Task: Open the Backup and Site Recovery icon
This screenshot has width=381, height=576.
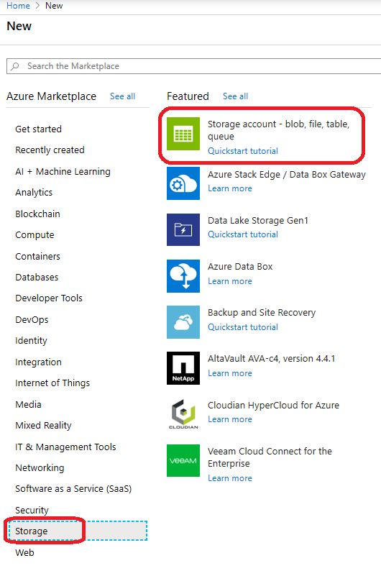Action: [183, 322]
